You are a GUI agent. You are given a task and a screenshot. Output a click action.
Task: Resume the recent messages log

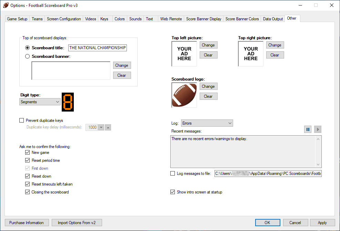[318, 129]
